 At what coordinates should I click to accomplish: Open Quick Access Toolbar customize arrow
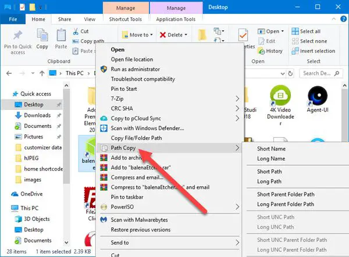40,8
